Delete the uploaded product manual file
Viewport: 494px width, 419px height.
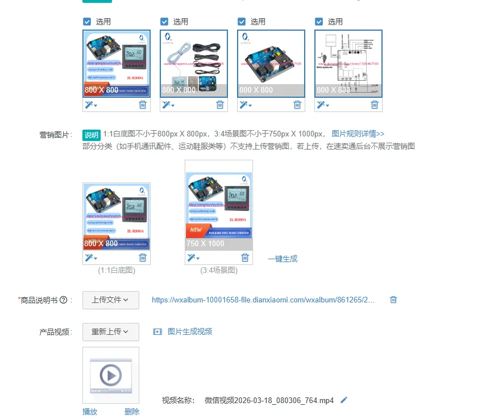pos(393,300)
